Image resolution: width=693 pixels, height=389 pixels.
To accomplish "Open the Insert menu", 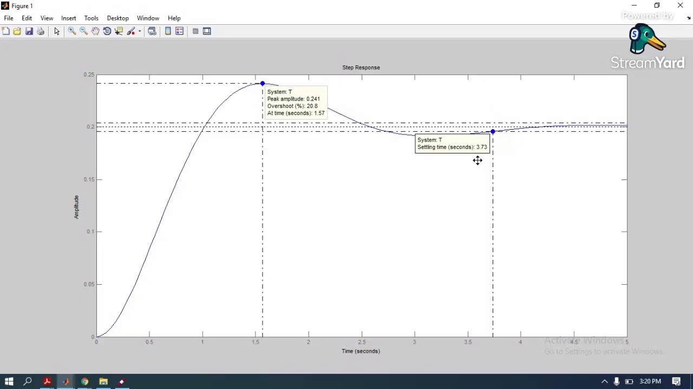I will click(x=69, y=18).
